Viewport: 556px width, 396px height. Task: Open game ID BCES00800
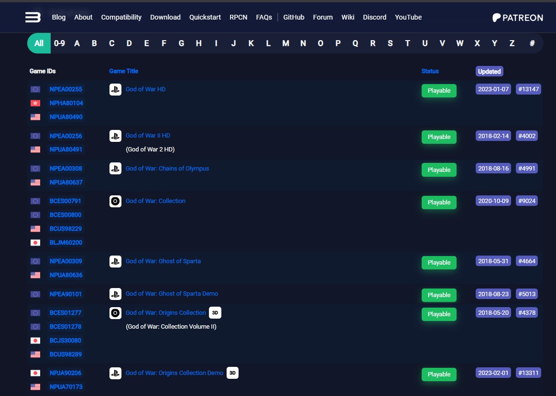[x=65, y=215]
